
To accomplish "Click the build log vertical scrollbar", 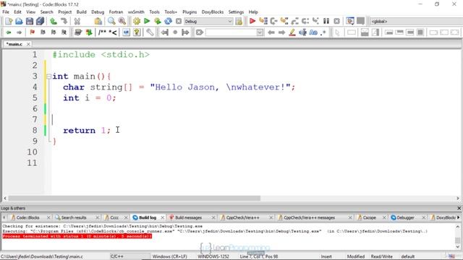I will [x=458, y=237].
